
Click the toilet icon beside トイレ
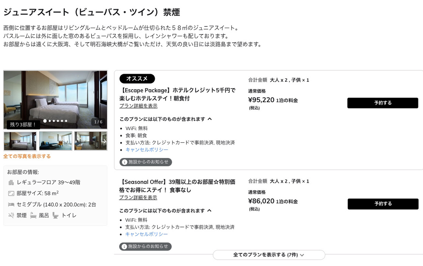pos(56,216)
